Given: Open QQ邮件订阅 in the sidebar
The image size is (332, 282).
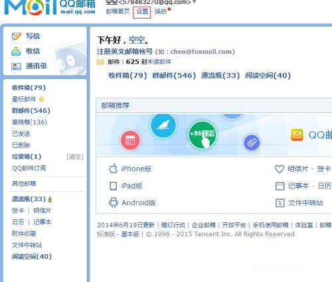Looking at the screenshot, I should [x=29, y=169].
